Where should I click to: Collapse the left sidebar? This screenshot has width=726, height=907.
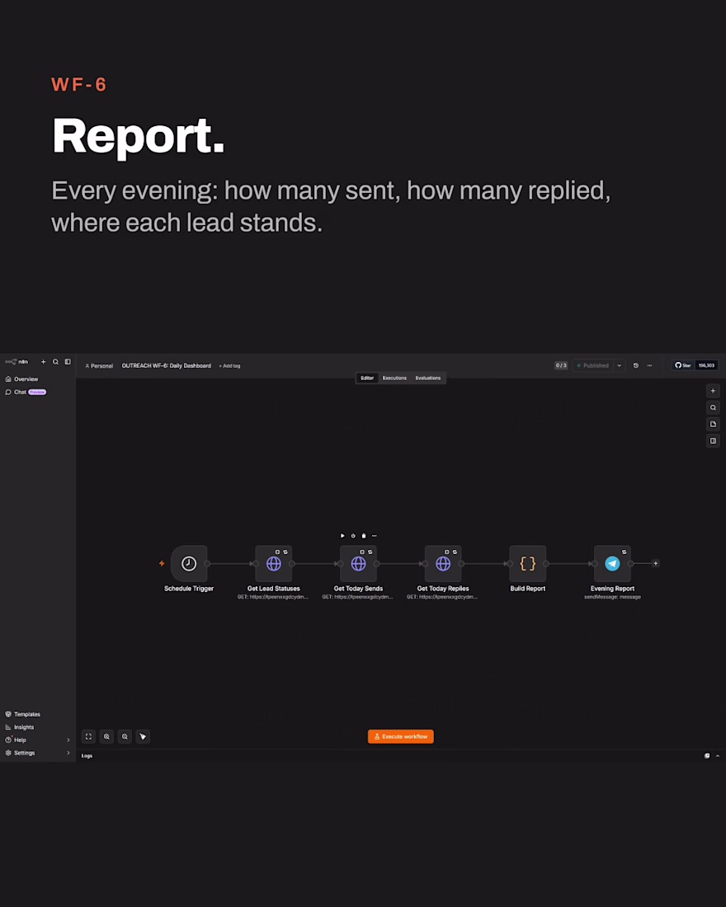click(x=68, y=361)
